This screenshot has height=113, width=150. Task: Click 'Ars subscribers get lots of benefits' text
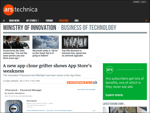(125, 82)
